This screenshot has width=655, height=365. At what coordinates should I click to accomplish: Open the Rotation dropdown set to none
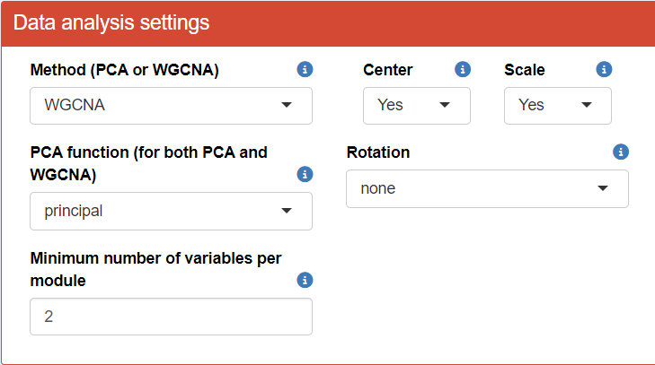tap(486, 188)
